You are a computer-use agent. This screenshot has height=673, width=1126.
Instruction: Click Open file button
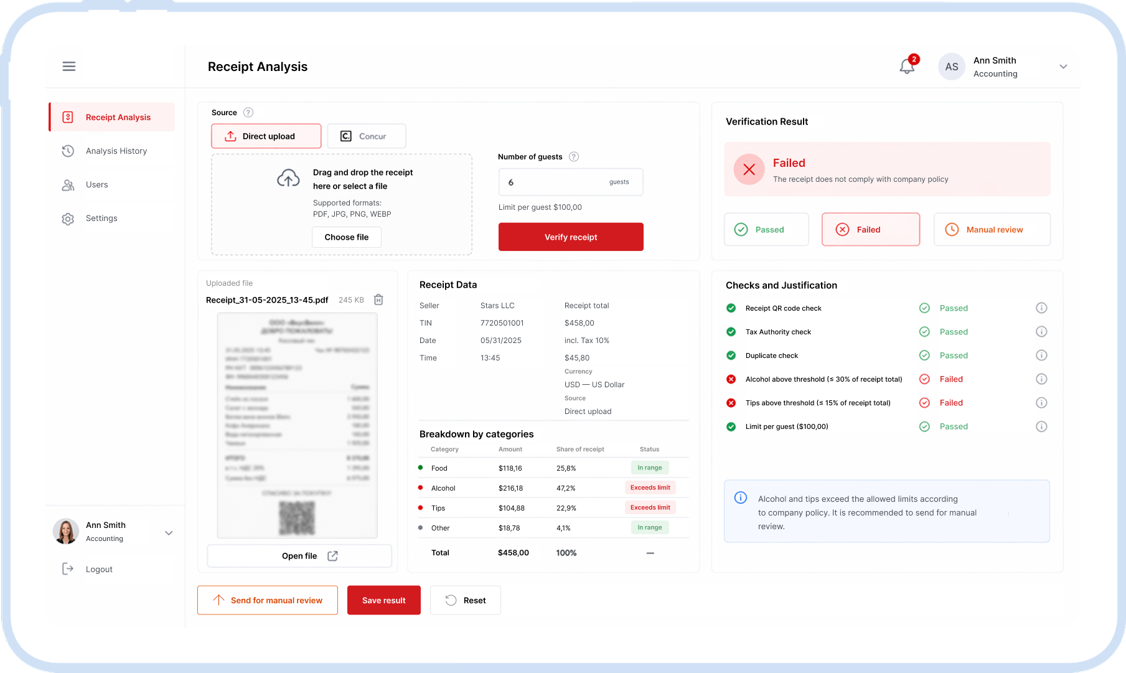pos(299,556)
